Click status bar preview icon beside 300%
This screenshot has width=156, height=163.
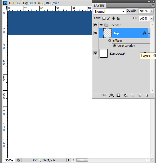19,160
